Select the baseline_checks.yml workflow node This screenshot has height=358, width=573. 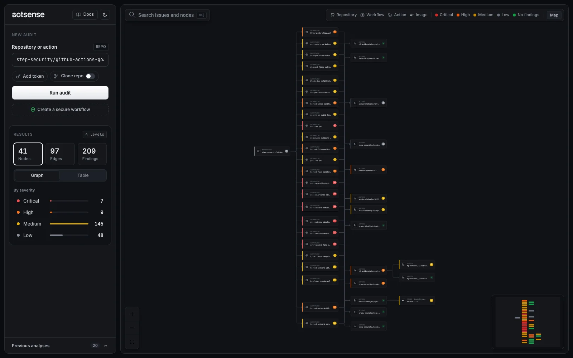(x=320, y=280)
